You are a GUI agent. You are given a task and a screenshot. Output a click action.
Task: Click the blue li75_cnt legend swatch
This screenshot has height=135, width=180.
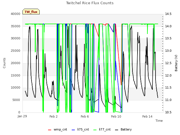point(73,130)
